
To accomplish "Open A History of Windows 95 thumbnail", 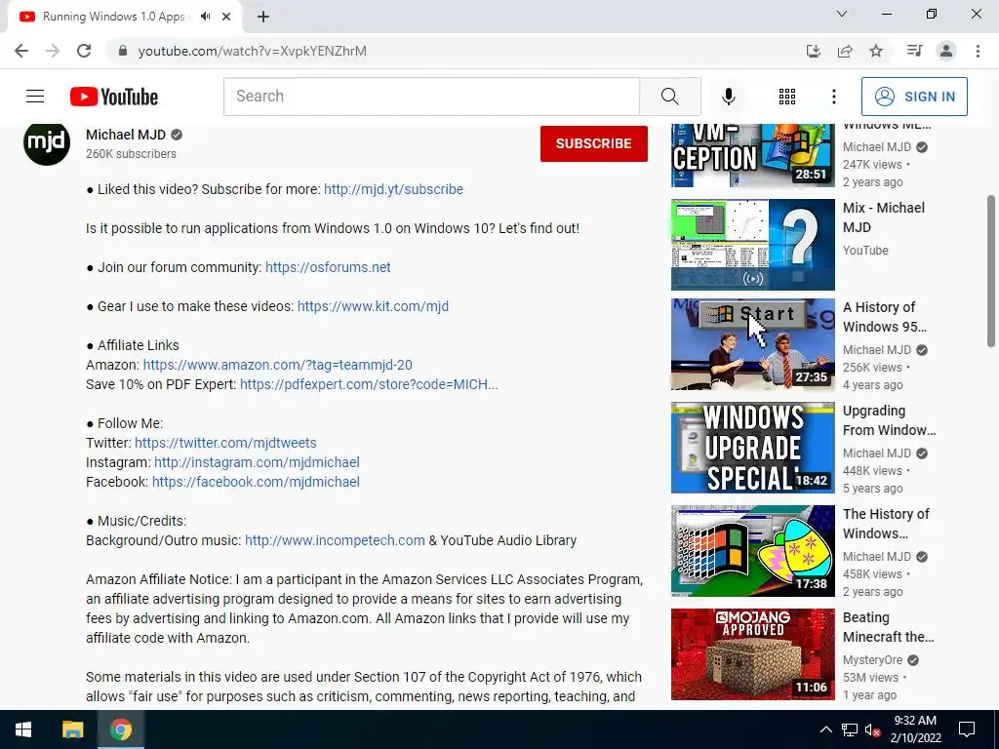I will click(752, 344).
